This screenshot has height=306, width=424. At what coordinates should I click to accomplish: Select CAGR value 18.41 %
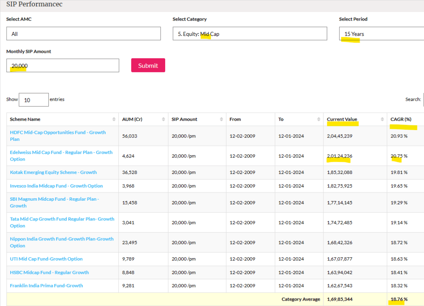tap(399, 273)
